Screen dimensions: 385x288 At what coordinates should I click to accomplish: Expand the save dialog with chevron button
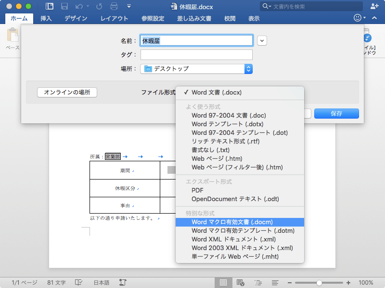(x=262, y=41)
